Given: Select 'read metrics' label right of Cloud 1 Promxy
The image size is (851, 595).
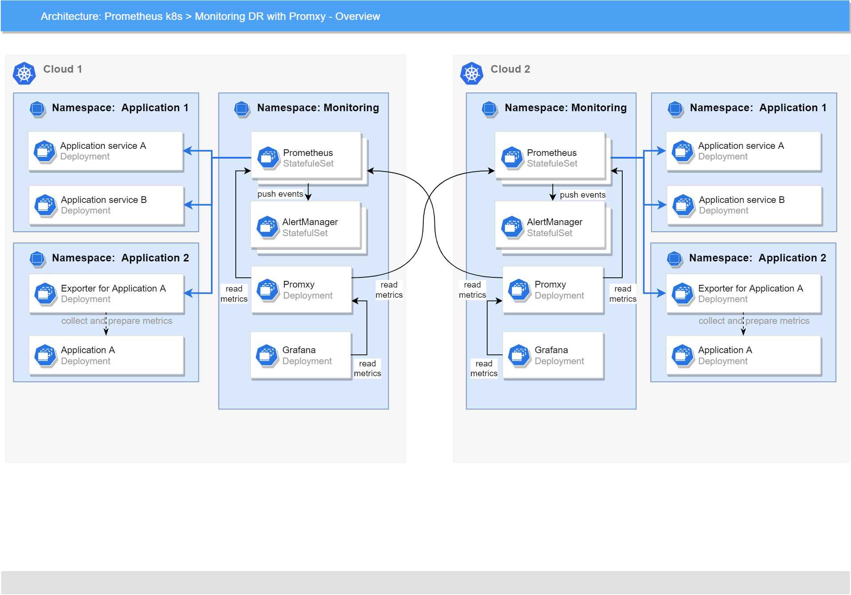Looking at the screenshot, I should tap(389, 290).
